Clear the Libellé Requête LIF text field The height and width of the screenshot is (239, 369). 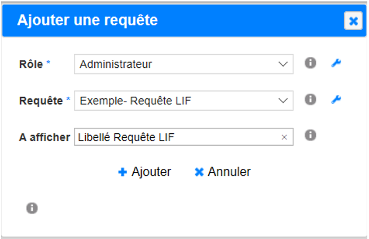tap(284, 137)
